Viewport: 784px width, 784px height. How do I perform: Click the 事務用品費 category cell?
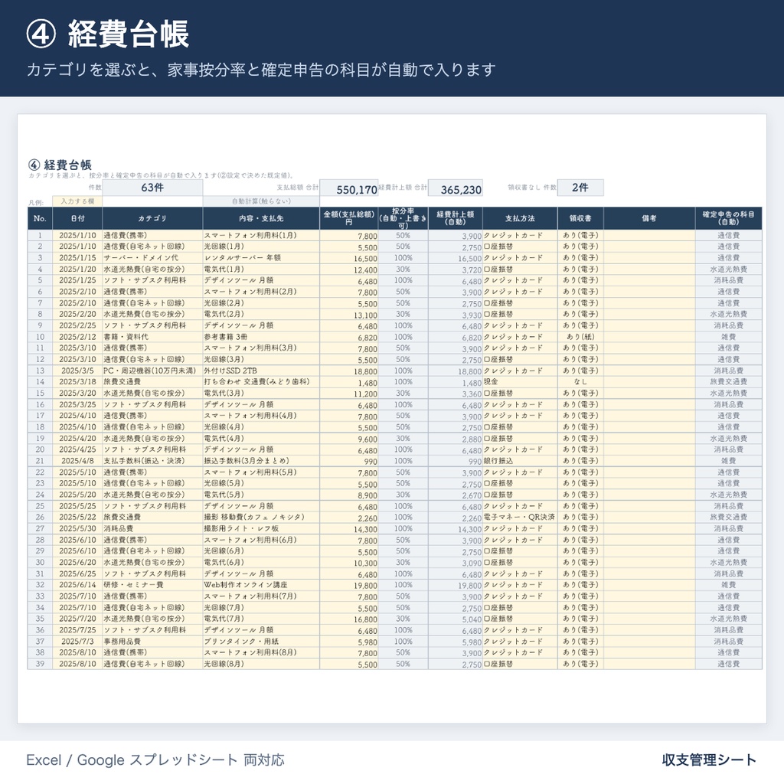152,642
